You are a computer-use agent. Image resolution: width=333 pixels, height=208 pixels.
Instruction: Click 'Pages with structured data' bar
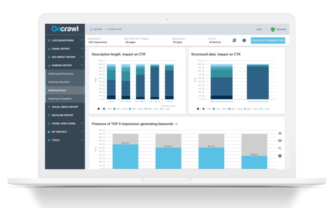pyautogui.click(x=258, y=82)
